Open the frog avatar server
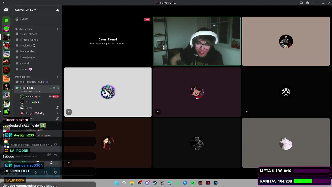This screenshot has width=332, height=187. pos(6,29)
